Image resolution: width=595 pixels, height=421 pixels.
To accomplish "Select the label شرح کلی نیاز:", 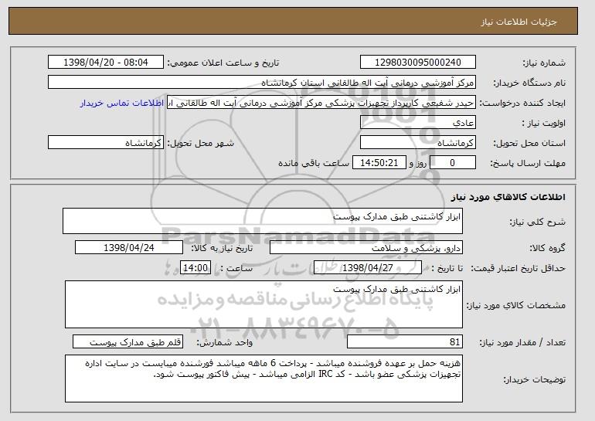I will [537, 222].
